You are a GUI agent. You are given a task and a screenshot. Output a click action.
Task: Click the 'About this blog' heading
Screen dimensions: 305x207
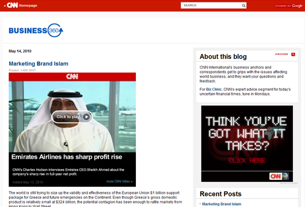pos(223,56)
